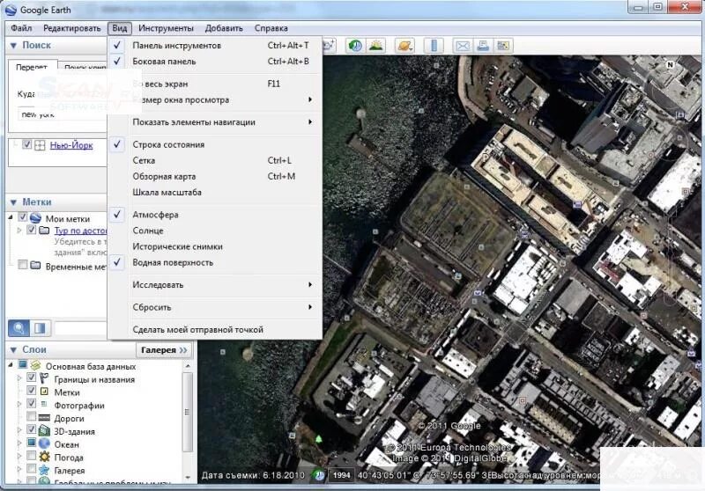
Task: Open the Инструменты menu
Action: [x=166, y=28]
